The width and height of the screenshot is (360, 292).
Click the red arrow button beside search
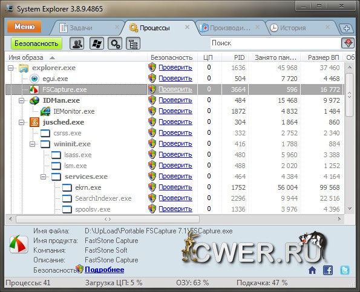pos(348,43)
